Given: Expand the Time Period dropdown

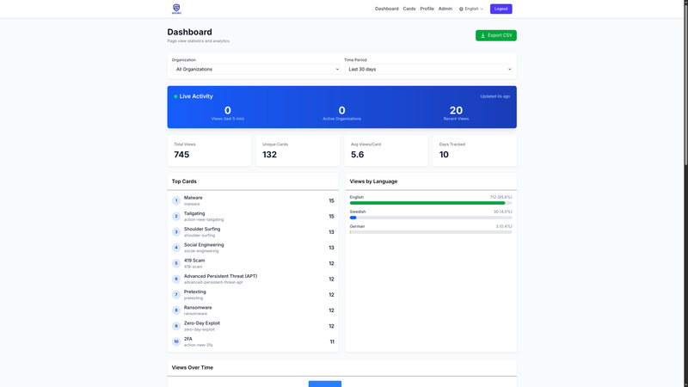Looking at the screenshot, I should tap(428, 69).
